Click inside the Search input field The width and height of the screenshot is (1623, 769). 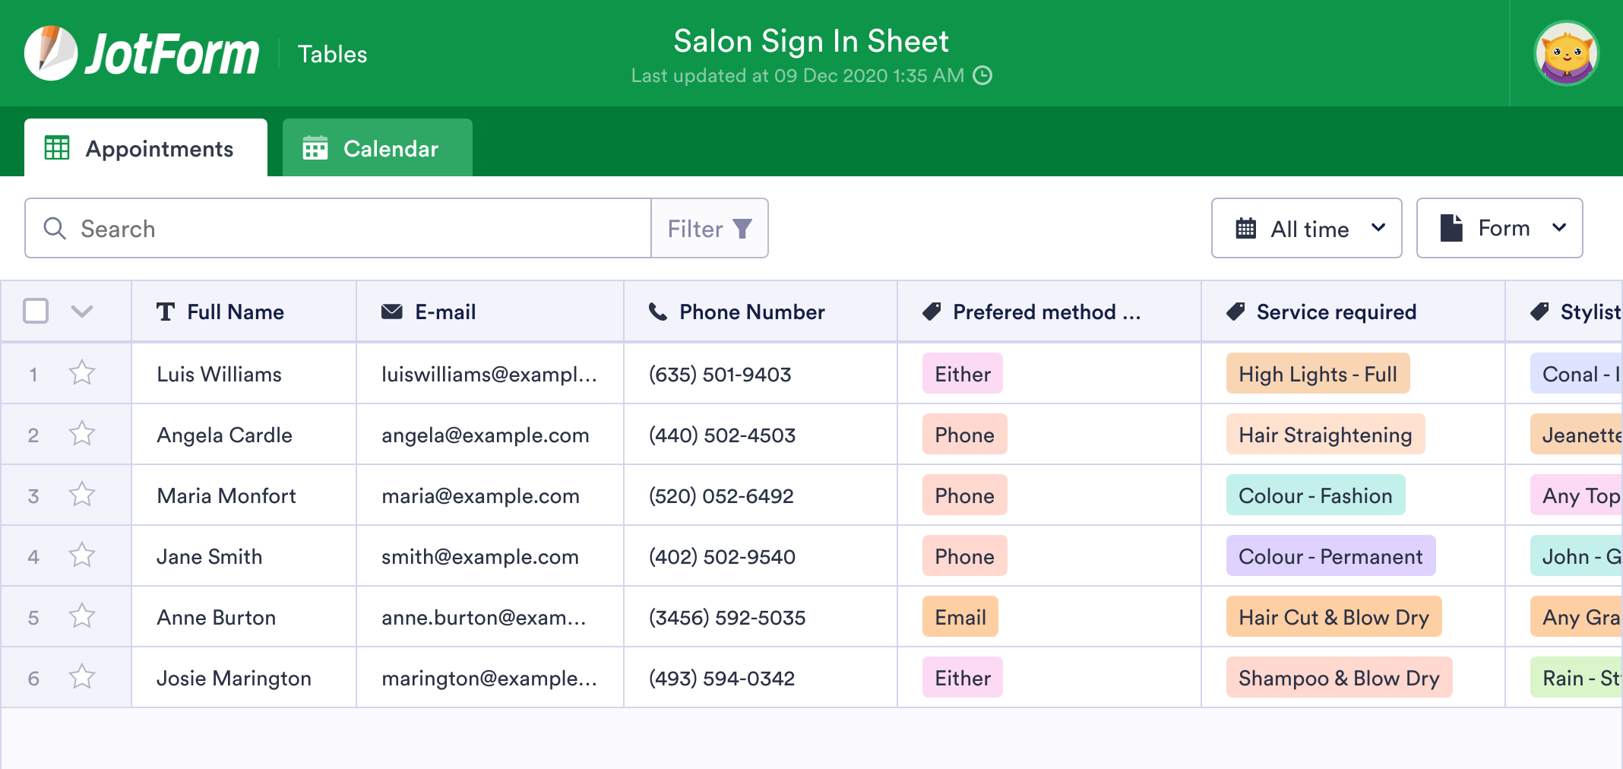pyautogui.click(x=357, y=228)
